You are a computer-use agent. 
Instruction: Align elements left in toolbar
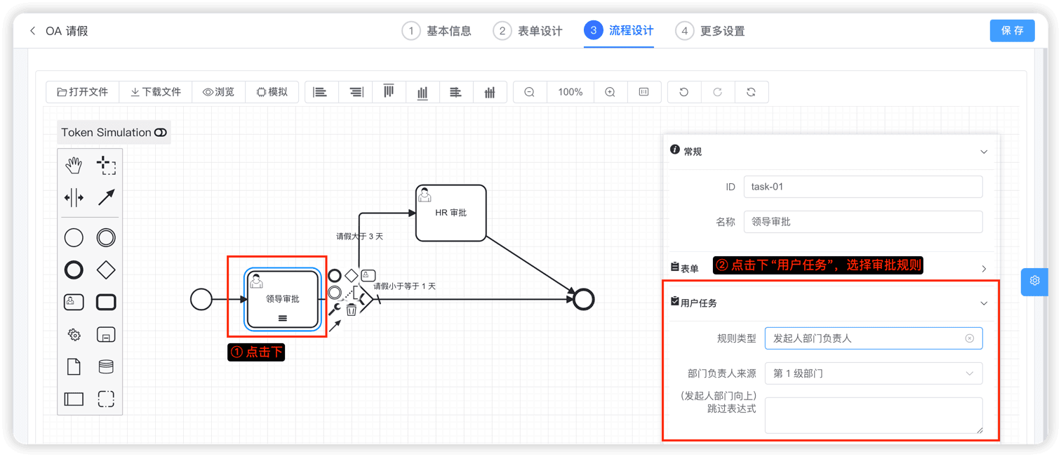click(321, 92)
